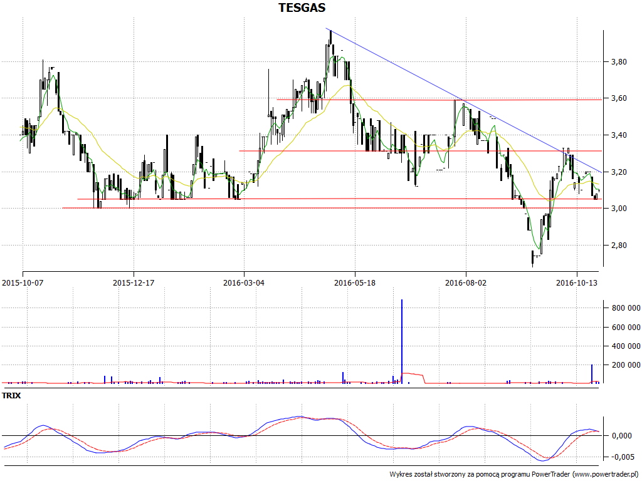Click the 3,80 price axis label
Image resolution: width=642 pixels, height=481 pixels.
619,62
